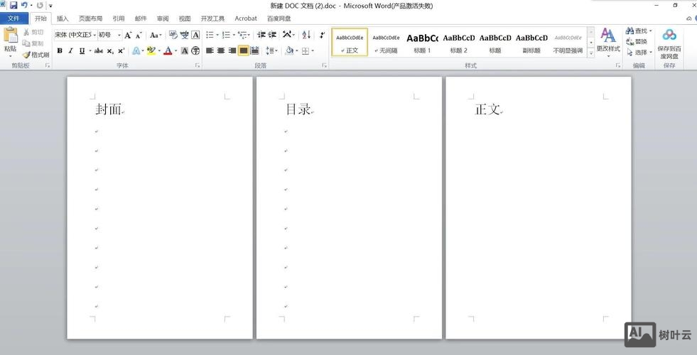The height and width of the screenshot is (355, 697).
Task: Click the Enclosed Character (字) icon
Action: [195, 50]
